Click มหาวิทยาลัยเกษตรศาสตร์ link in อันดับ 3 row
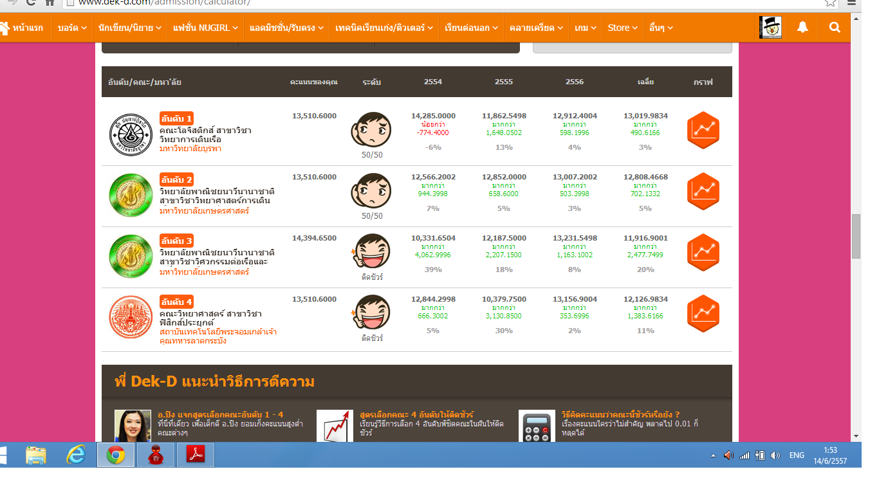 (204, 271)
